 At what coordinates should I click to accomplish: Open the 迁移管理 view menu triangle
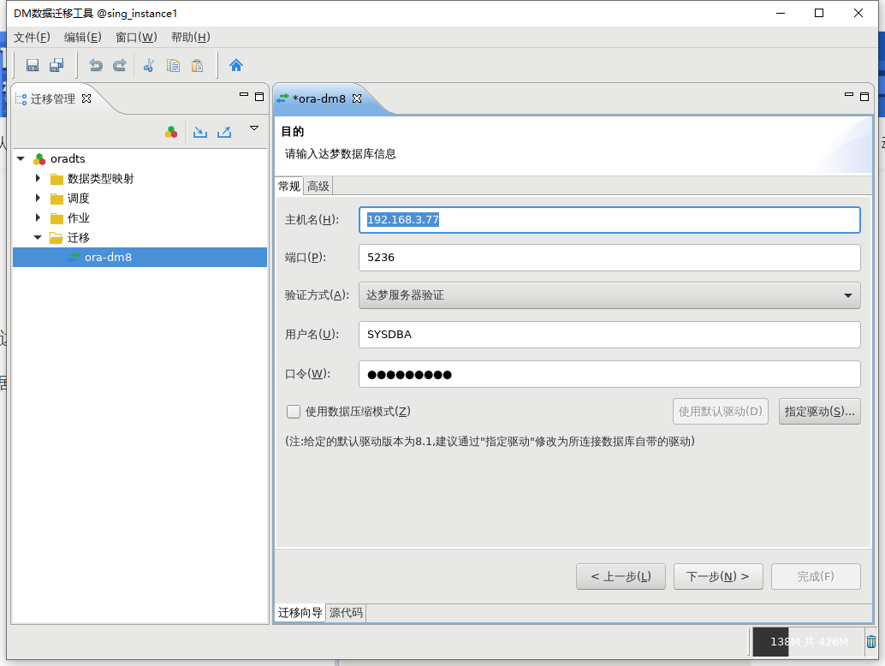click(254, 128)
